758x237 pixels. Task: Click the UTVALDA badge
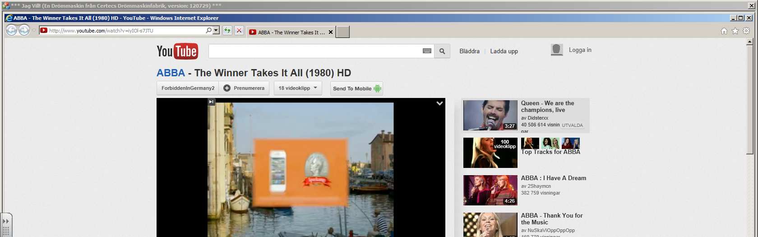(x=573, y=125)
